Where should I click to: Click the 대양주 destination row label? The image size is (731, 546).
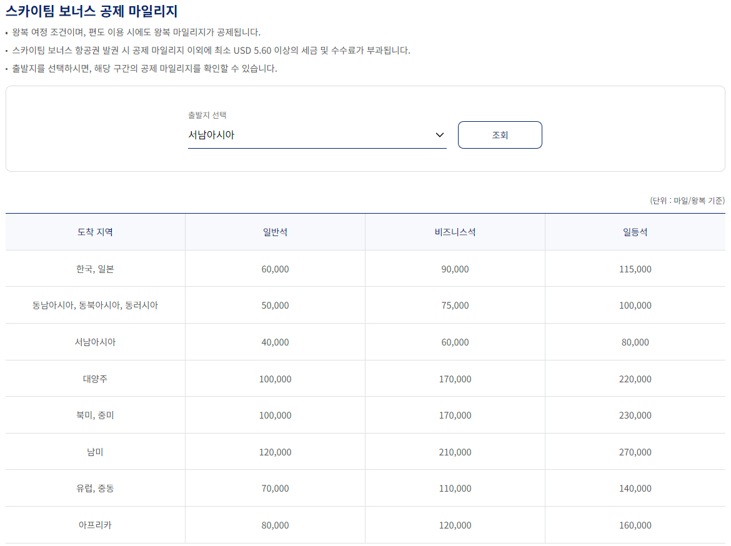[x=94, y=378]
